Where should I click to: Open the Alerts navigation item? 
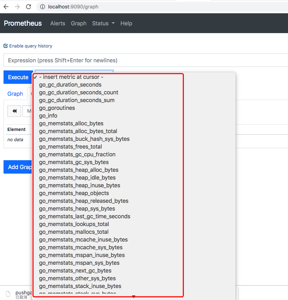[58, 23]
